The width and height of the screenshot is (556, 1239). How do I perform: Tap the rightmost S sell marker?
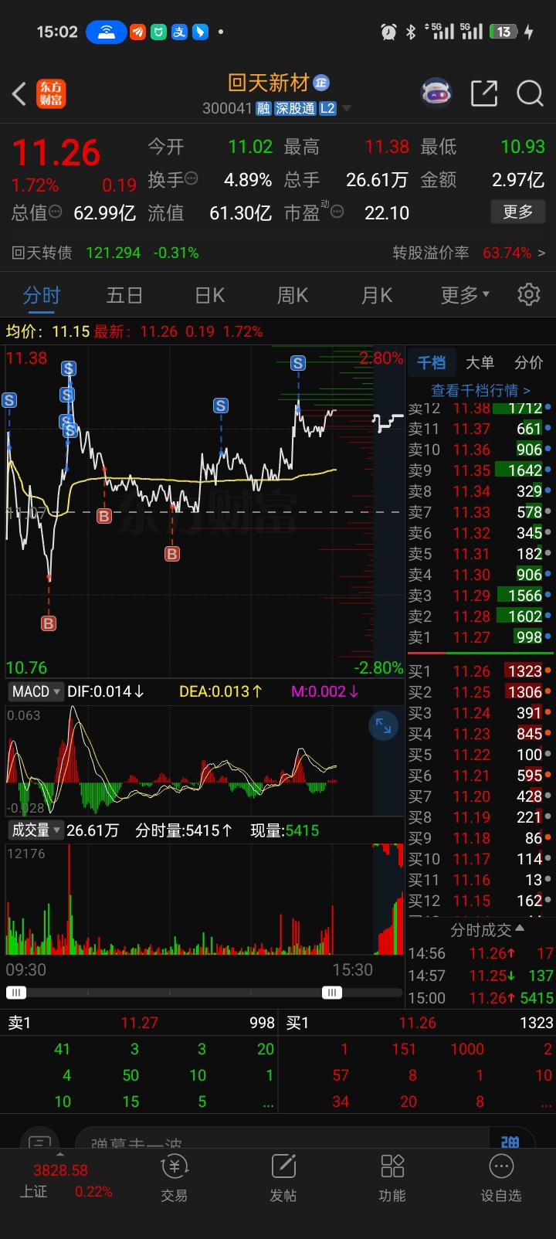(x=298, y=363)
